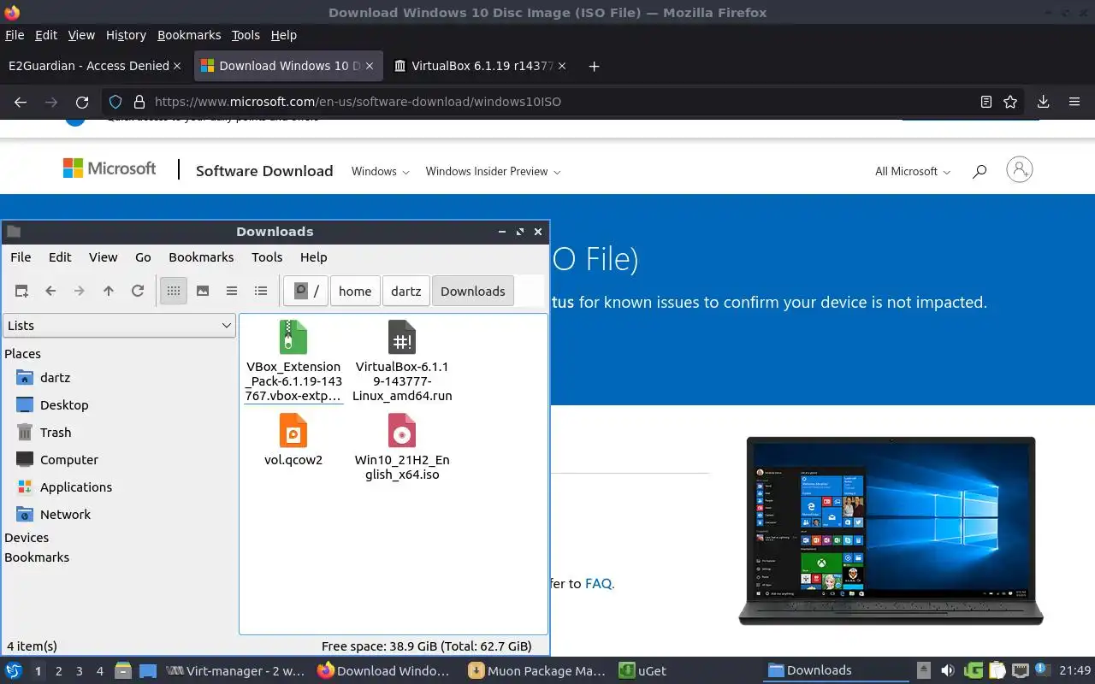Go back in Downloads file manager
This screenshot has width=1095, height=684.
click(x=50, y=291)
